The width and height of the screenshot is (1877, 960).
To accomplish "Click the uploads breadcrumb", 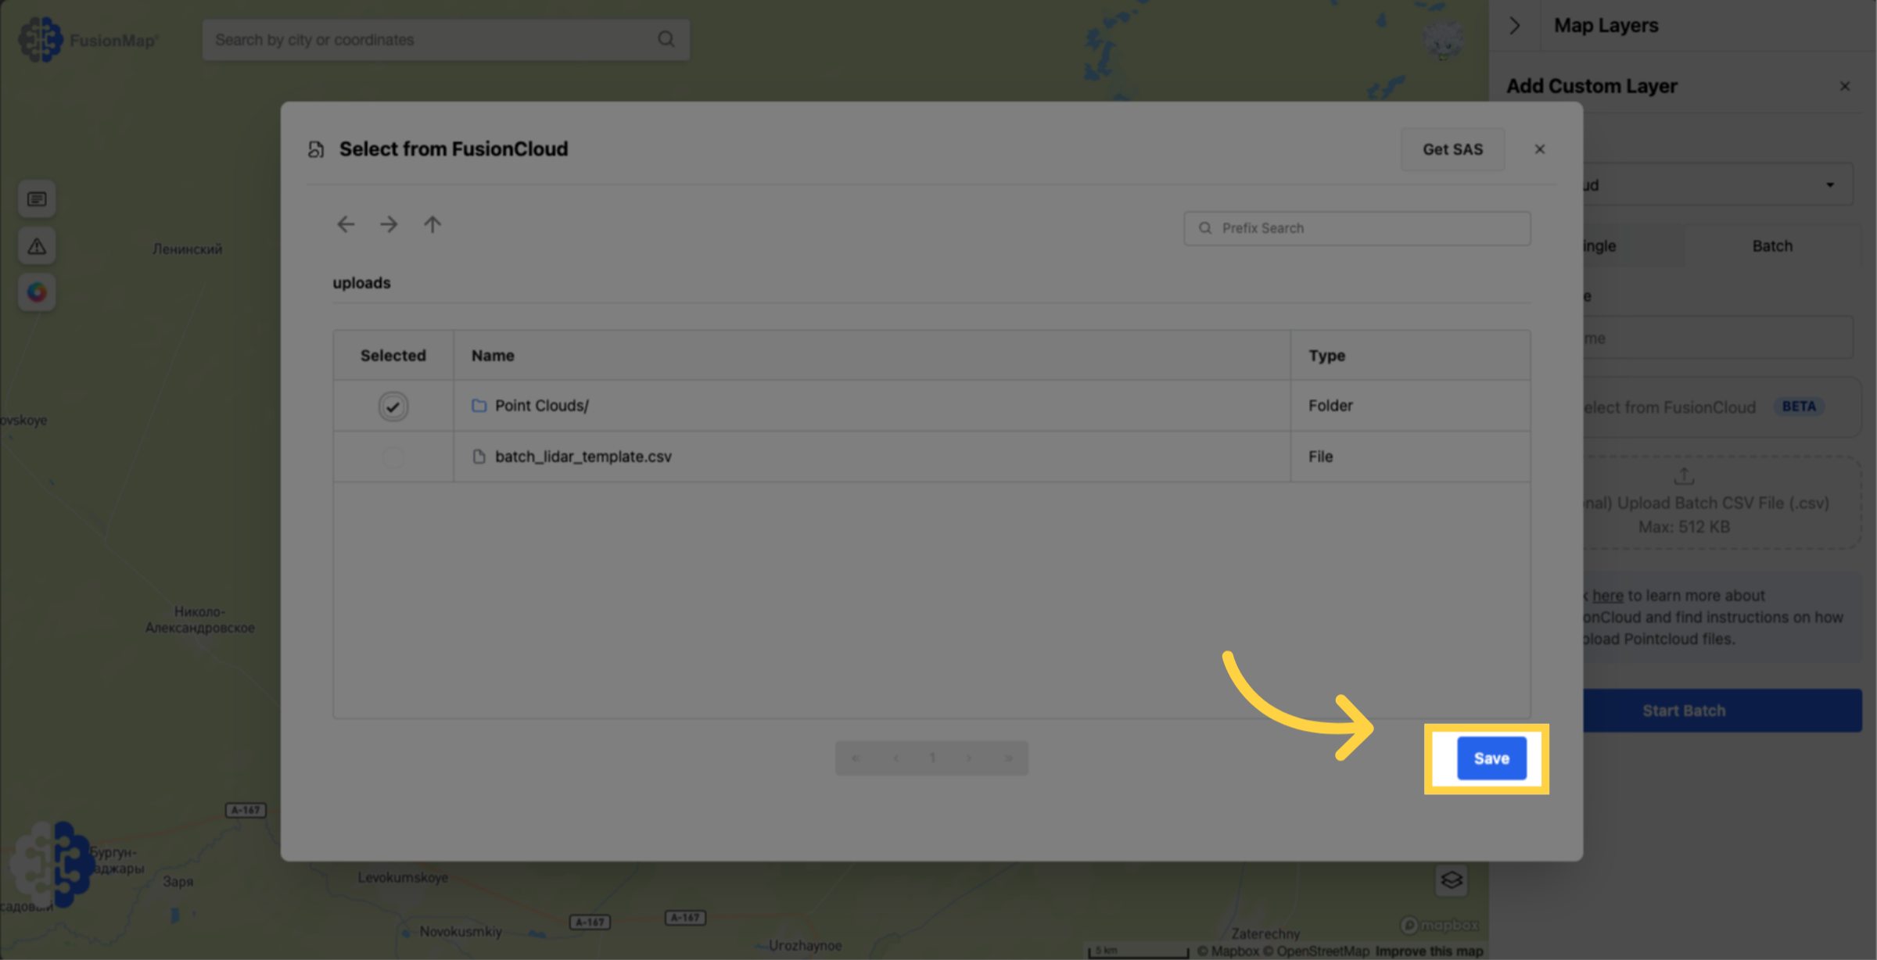I will coord(361,283).
